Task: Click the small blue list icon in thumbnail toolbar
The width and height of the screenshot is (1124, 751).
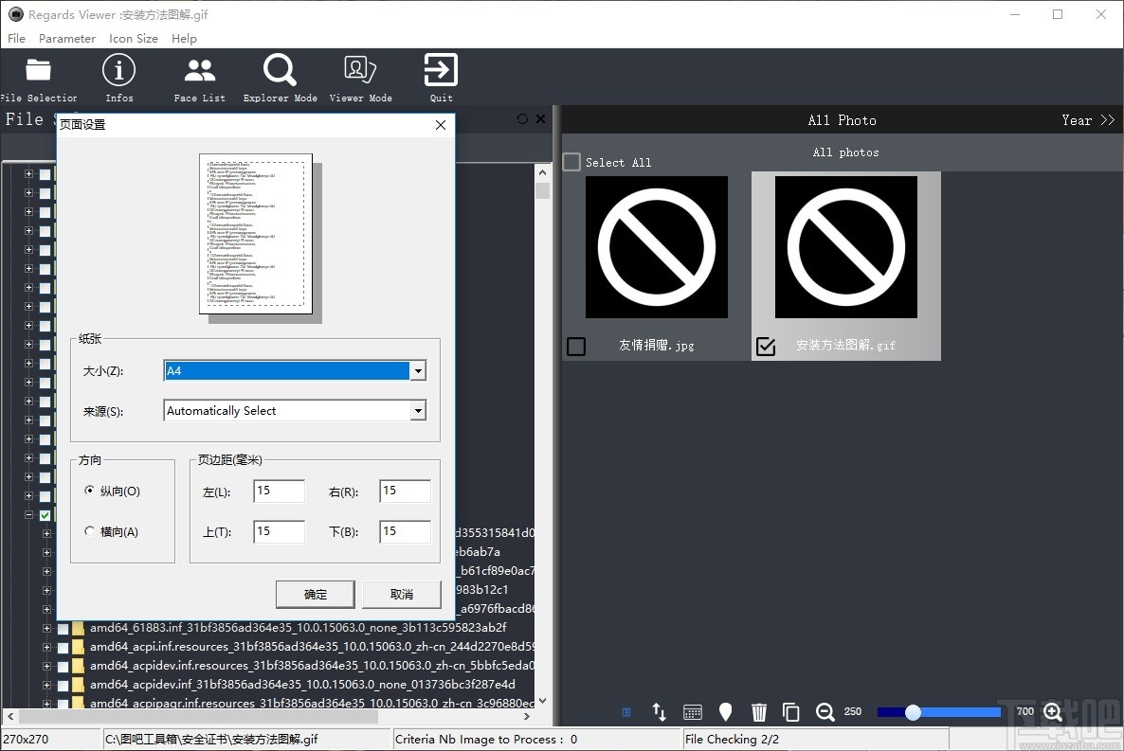Action: pos(626,711)
